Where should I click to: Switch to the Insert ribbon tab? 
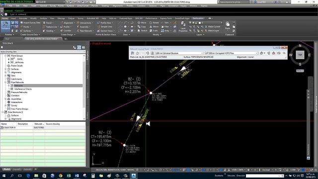(x=13, y=18)
